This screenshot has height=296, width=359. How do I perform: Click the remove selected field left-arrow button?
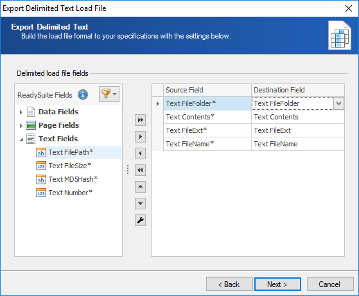pyautogui.click(x=140, y=153)
